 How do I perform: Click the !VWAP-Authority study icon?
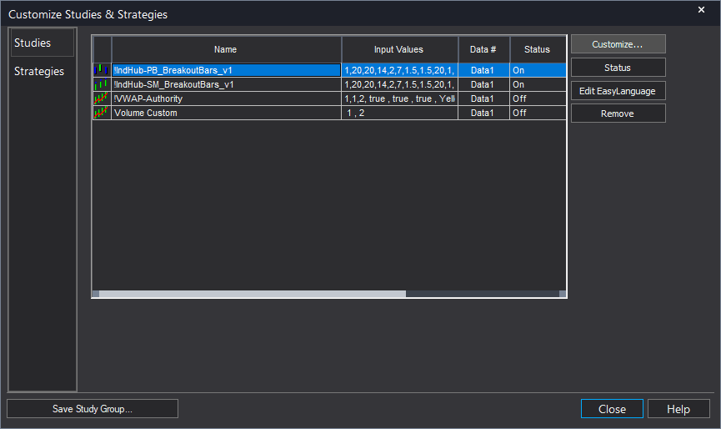[x=102, y=98]
